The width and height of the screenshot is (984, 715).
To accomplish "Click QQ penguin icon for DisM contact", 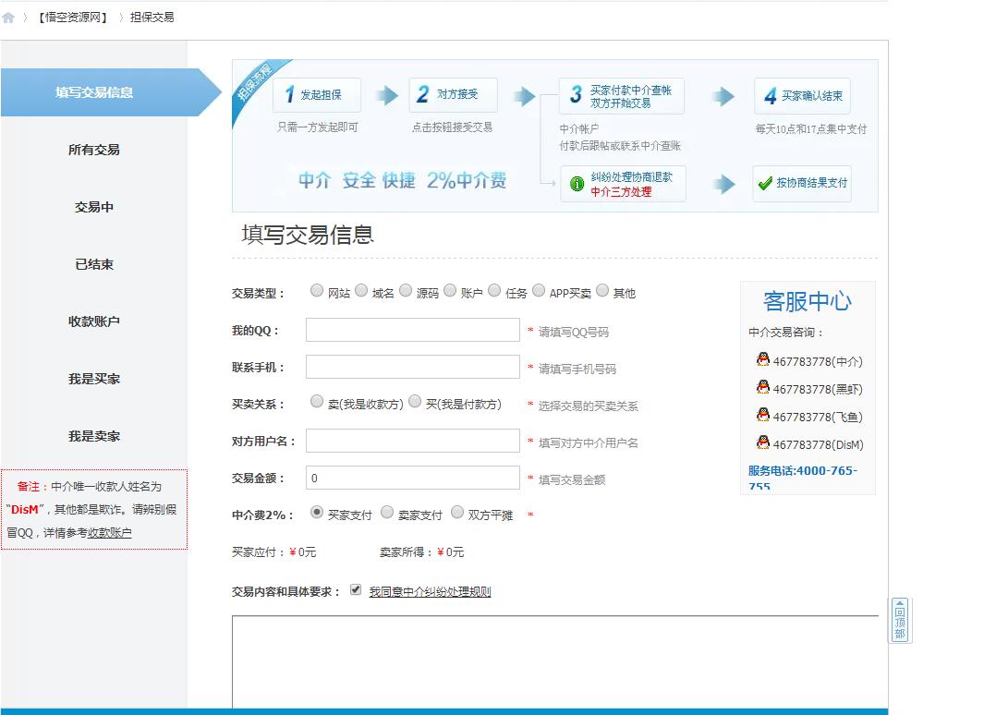I will pyautogui.click(x=762, y=443).
